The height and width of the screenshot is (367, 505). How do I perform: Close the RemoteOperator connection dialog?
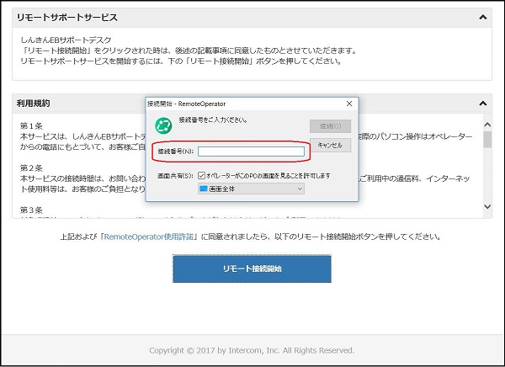point(348,104)
